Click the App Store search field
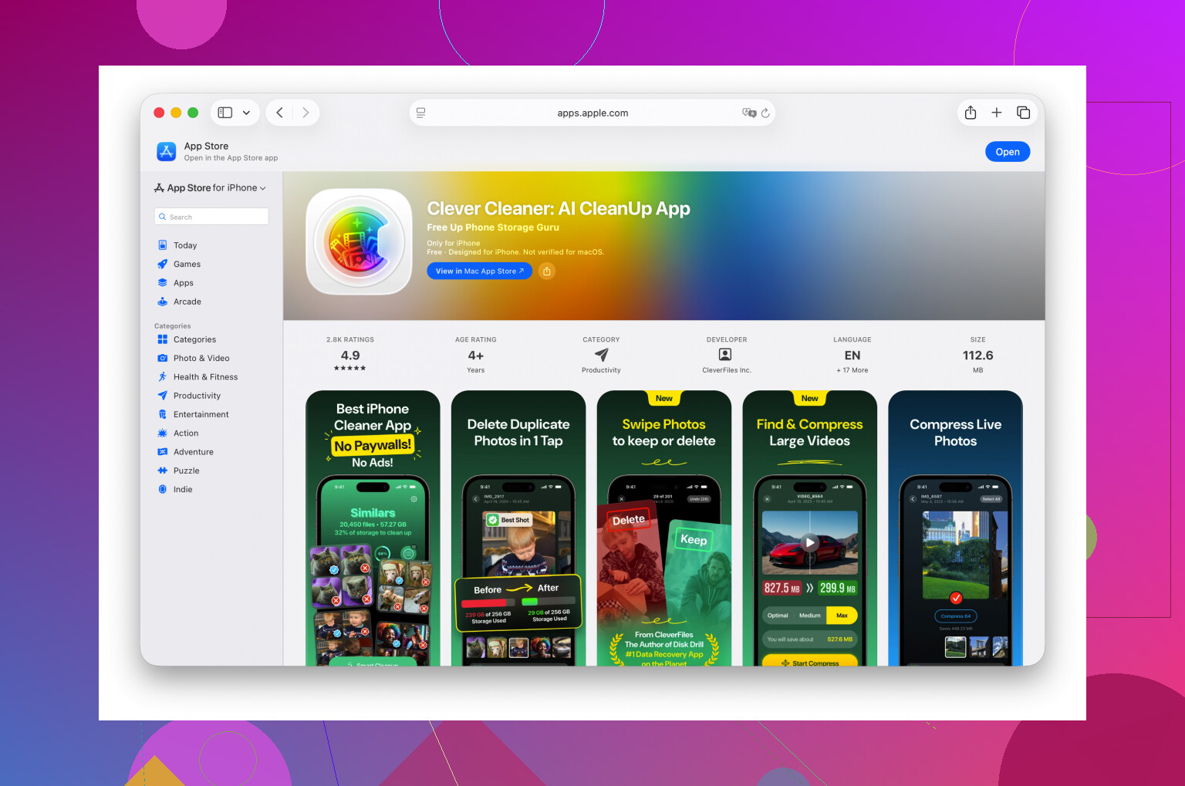The height and width of the screenshot is (786, 1185). 211,217
